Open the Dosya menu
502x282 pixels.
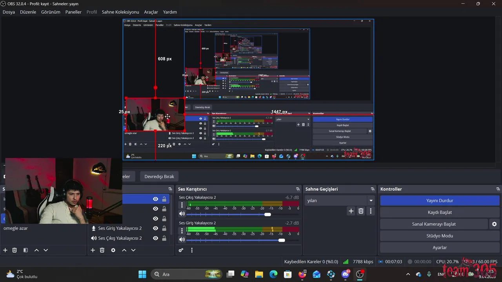tap(9, 12)
